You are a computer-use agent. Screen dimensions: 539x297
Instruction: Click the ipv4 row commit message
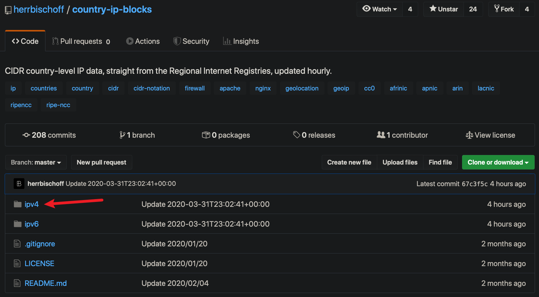(206, 204)
